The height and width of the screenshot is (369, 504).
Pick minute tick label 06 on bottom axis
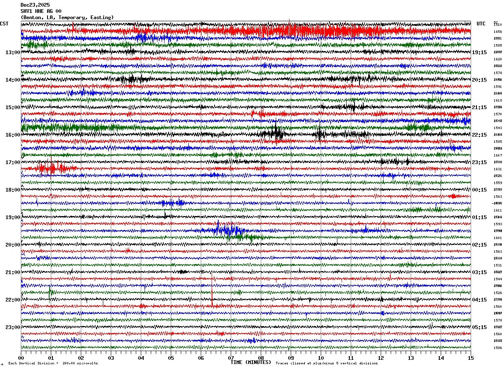click(201, 358)
